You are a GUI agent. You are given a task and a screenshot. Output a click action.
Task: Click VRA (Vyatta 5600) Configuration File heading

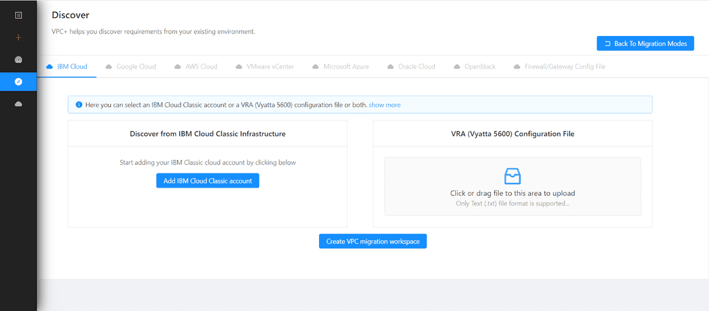point(512,134)
